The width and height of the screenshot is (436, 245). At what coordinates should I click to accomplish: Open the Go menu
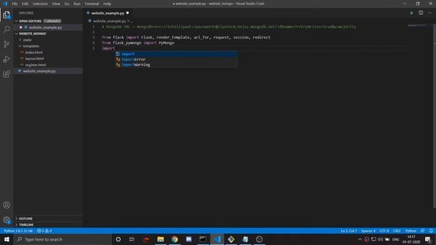[67, 3]
